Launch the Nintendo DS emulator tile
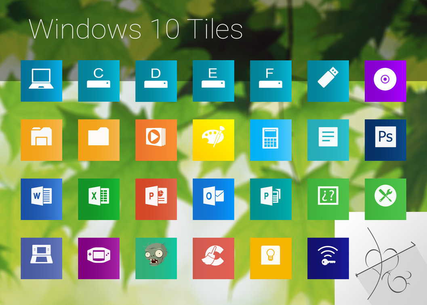The image size is (427, 305). tap(41, 259)
